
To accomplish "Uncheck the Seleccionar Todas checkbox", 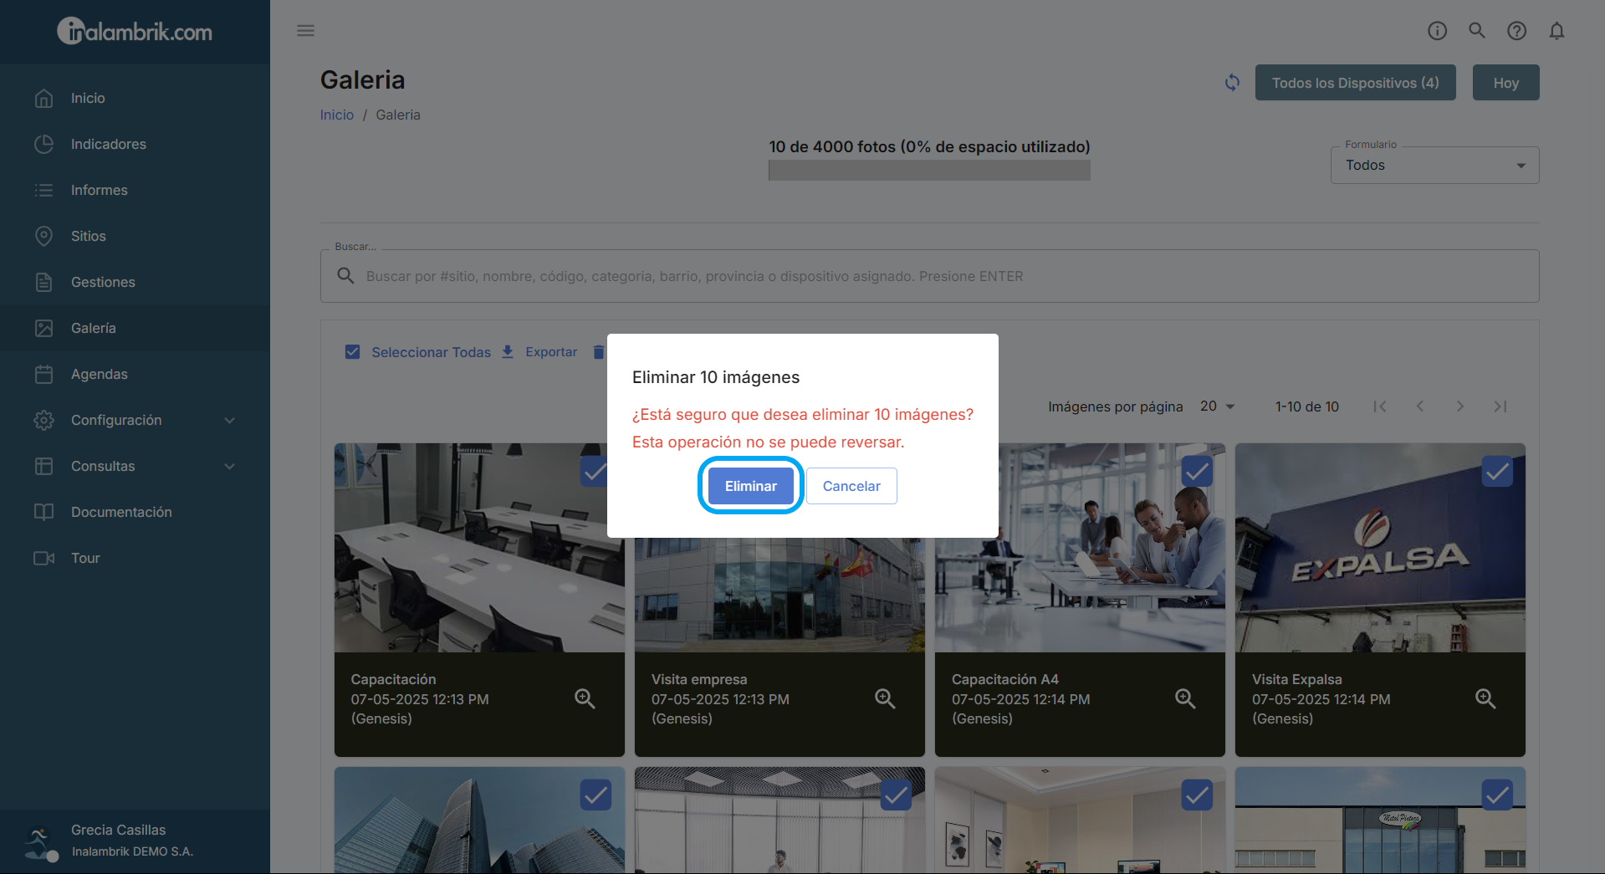I will [353, 352].
